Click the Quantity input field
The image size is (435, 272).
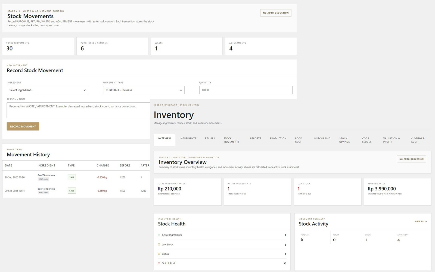[246, 90]
